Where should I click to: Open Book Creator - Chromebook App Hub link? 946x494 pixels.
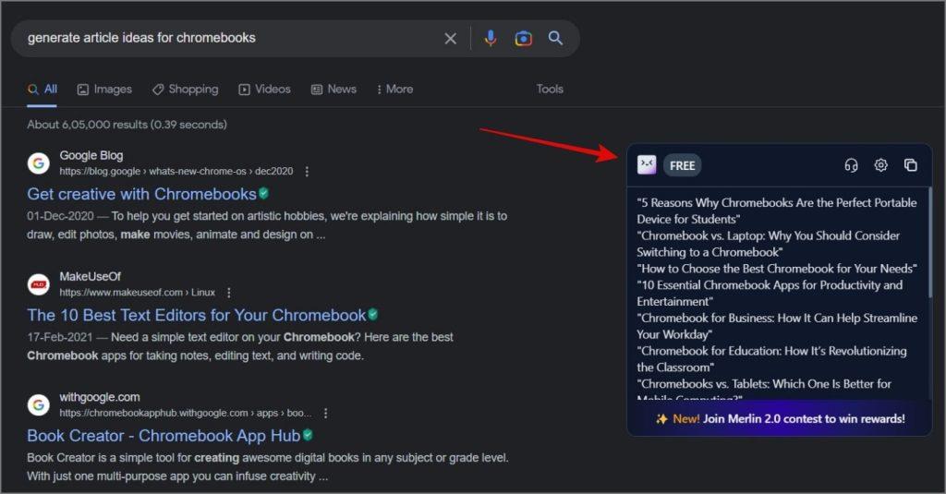pos(164,436)
